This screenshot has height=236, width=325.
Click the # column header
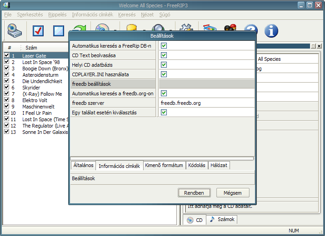pyautogui.click(x=10, y=48)
